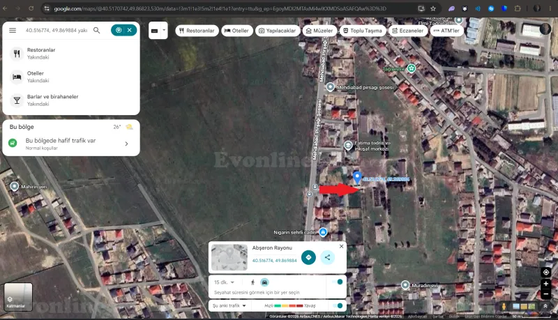Share the Abşeron Rayonu location

pos(327,257)
